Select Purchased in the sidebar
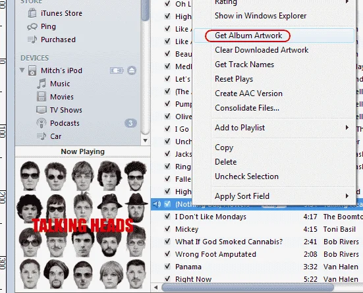 58,40
